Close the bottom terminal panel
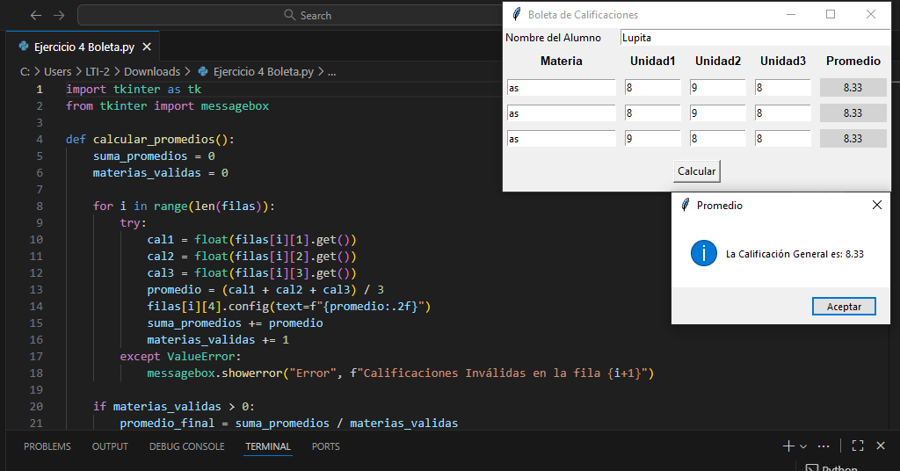The image size is (900, 471). coord(882,446)
